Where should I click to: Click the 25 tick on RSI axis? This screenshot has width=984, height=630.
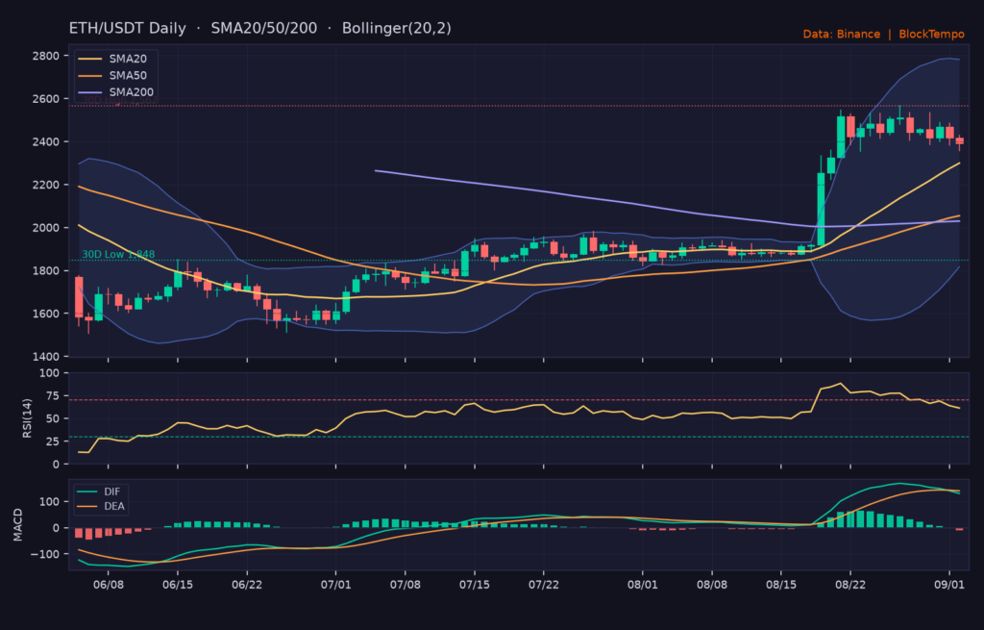coord(53,441)
